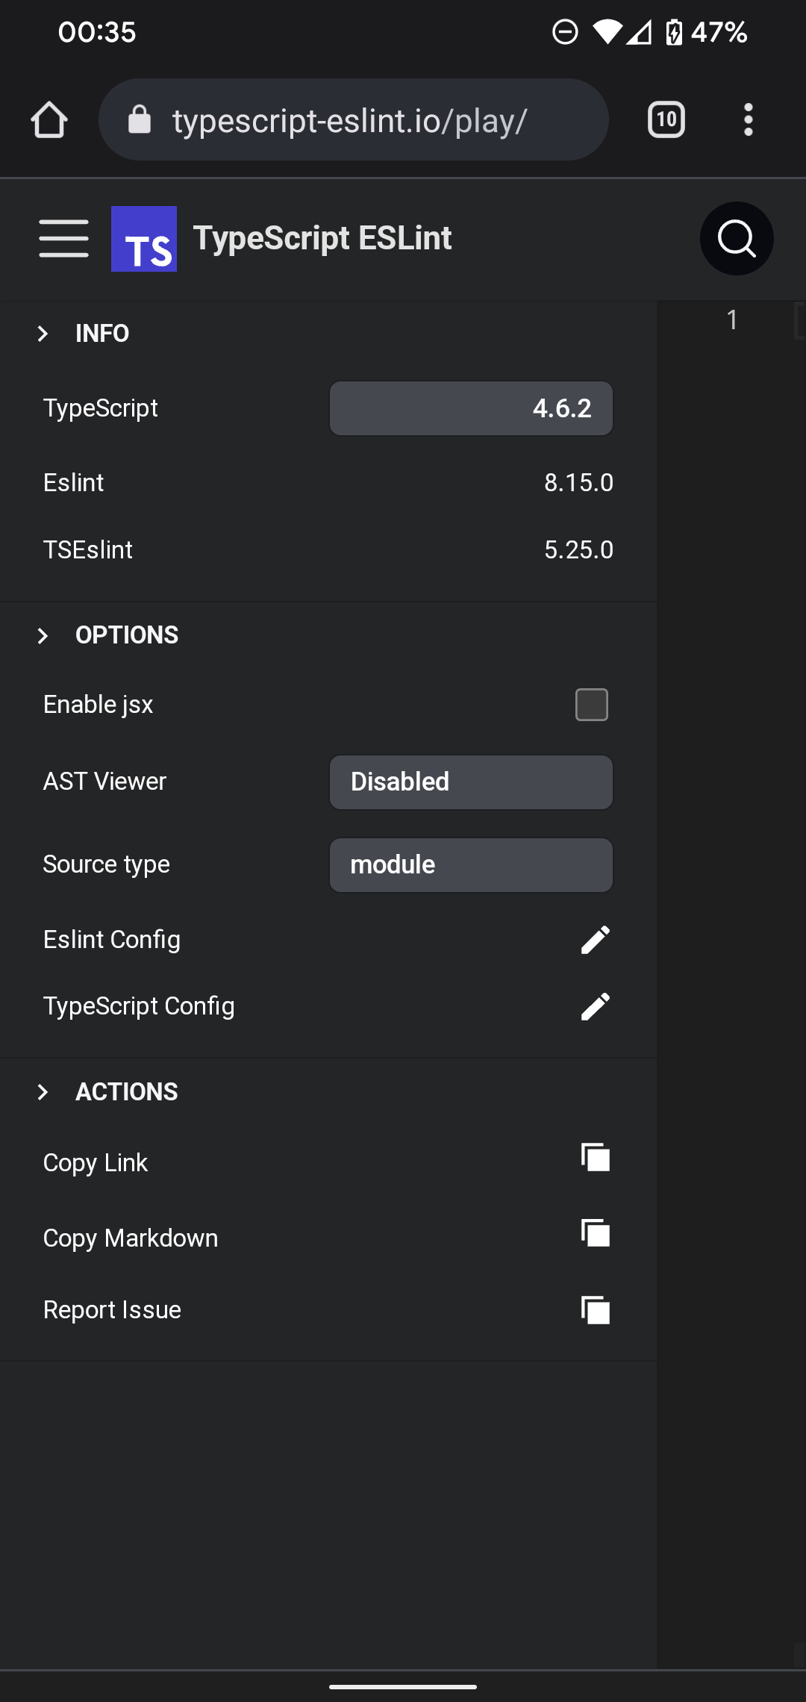Image resolution: width=806 pixels, height=1702 pixels.
Task: Click the Copy Markdown label
Action: point(131,1238)
